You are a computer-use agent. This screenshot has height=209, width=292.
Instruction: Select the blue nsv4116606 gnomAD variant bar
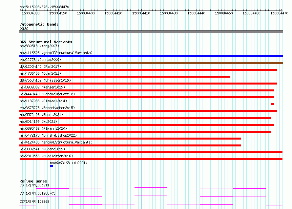pos(151,56)
